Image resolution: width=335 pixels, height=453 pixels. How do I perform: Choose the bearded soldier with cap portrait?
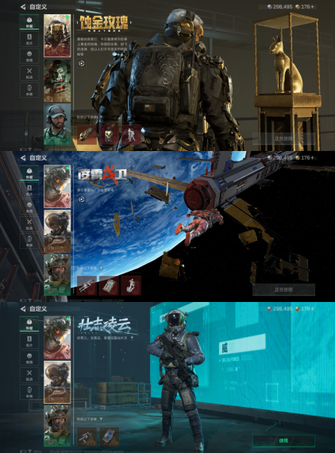click(x=57, y=124)
